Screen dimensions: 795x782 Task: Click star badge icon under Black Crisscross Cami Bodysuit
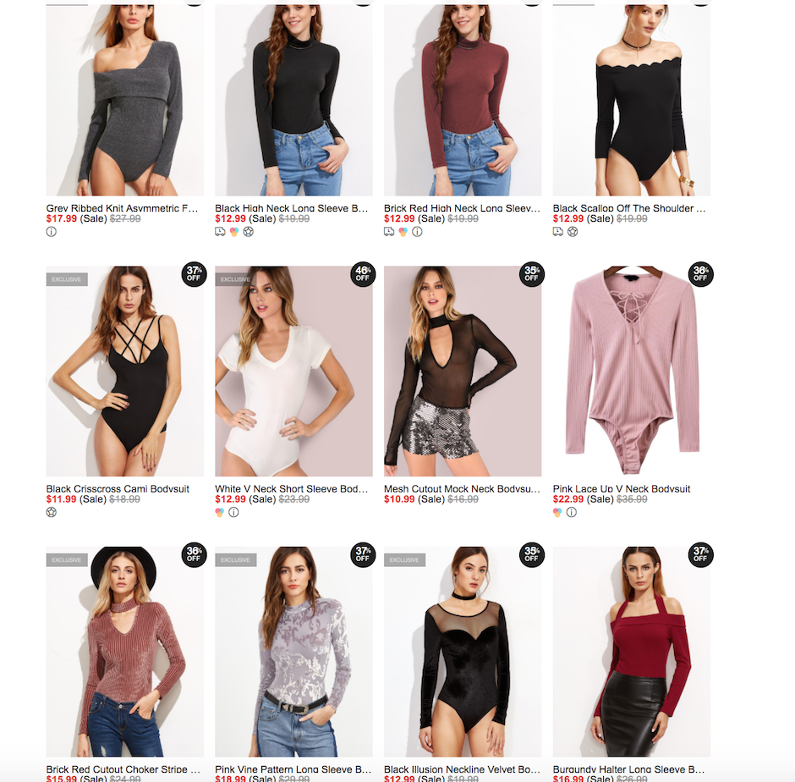(x=52, y=513)
